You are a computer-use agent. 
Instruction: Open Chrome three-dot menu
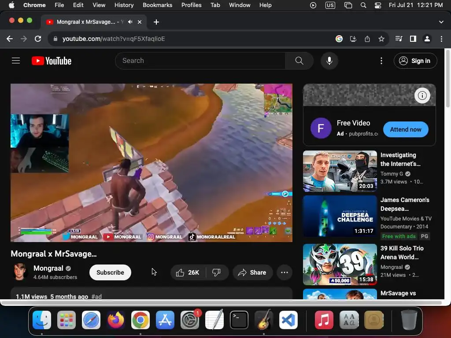point(441,39)
